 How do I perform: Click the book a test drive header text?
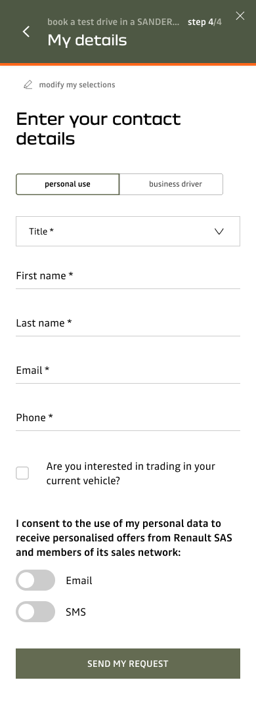coord(113,22)
